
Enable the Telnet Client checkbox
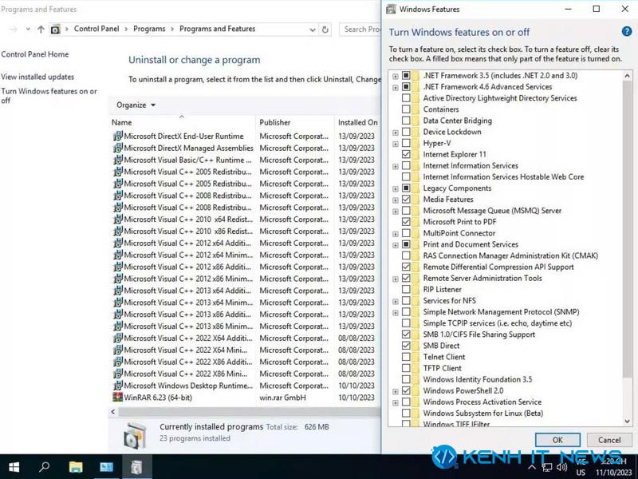click(x=406, y=357)
